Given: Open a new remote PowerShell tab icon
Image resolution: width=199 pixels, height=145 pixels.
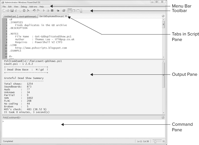Looking at the screenshot, I should pyautogui.click(x=58, y=11).
